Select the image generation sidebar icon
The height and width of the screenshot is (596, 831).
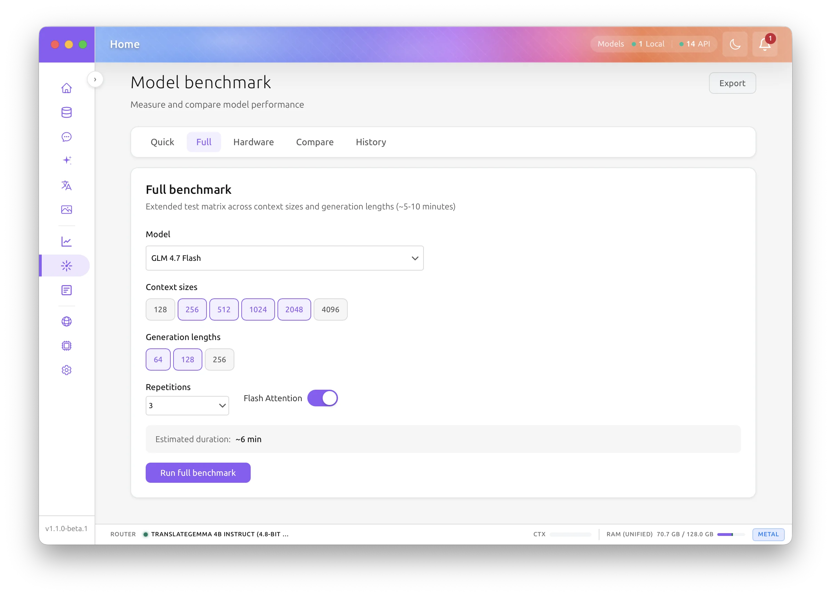66,209
